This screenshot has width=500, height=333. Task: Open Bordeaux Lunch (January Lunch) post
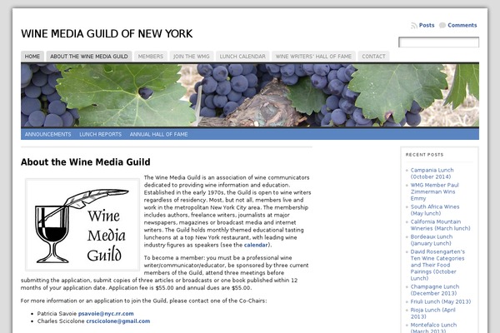(x=431, y=240)
